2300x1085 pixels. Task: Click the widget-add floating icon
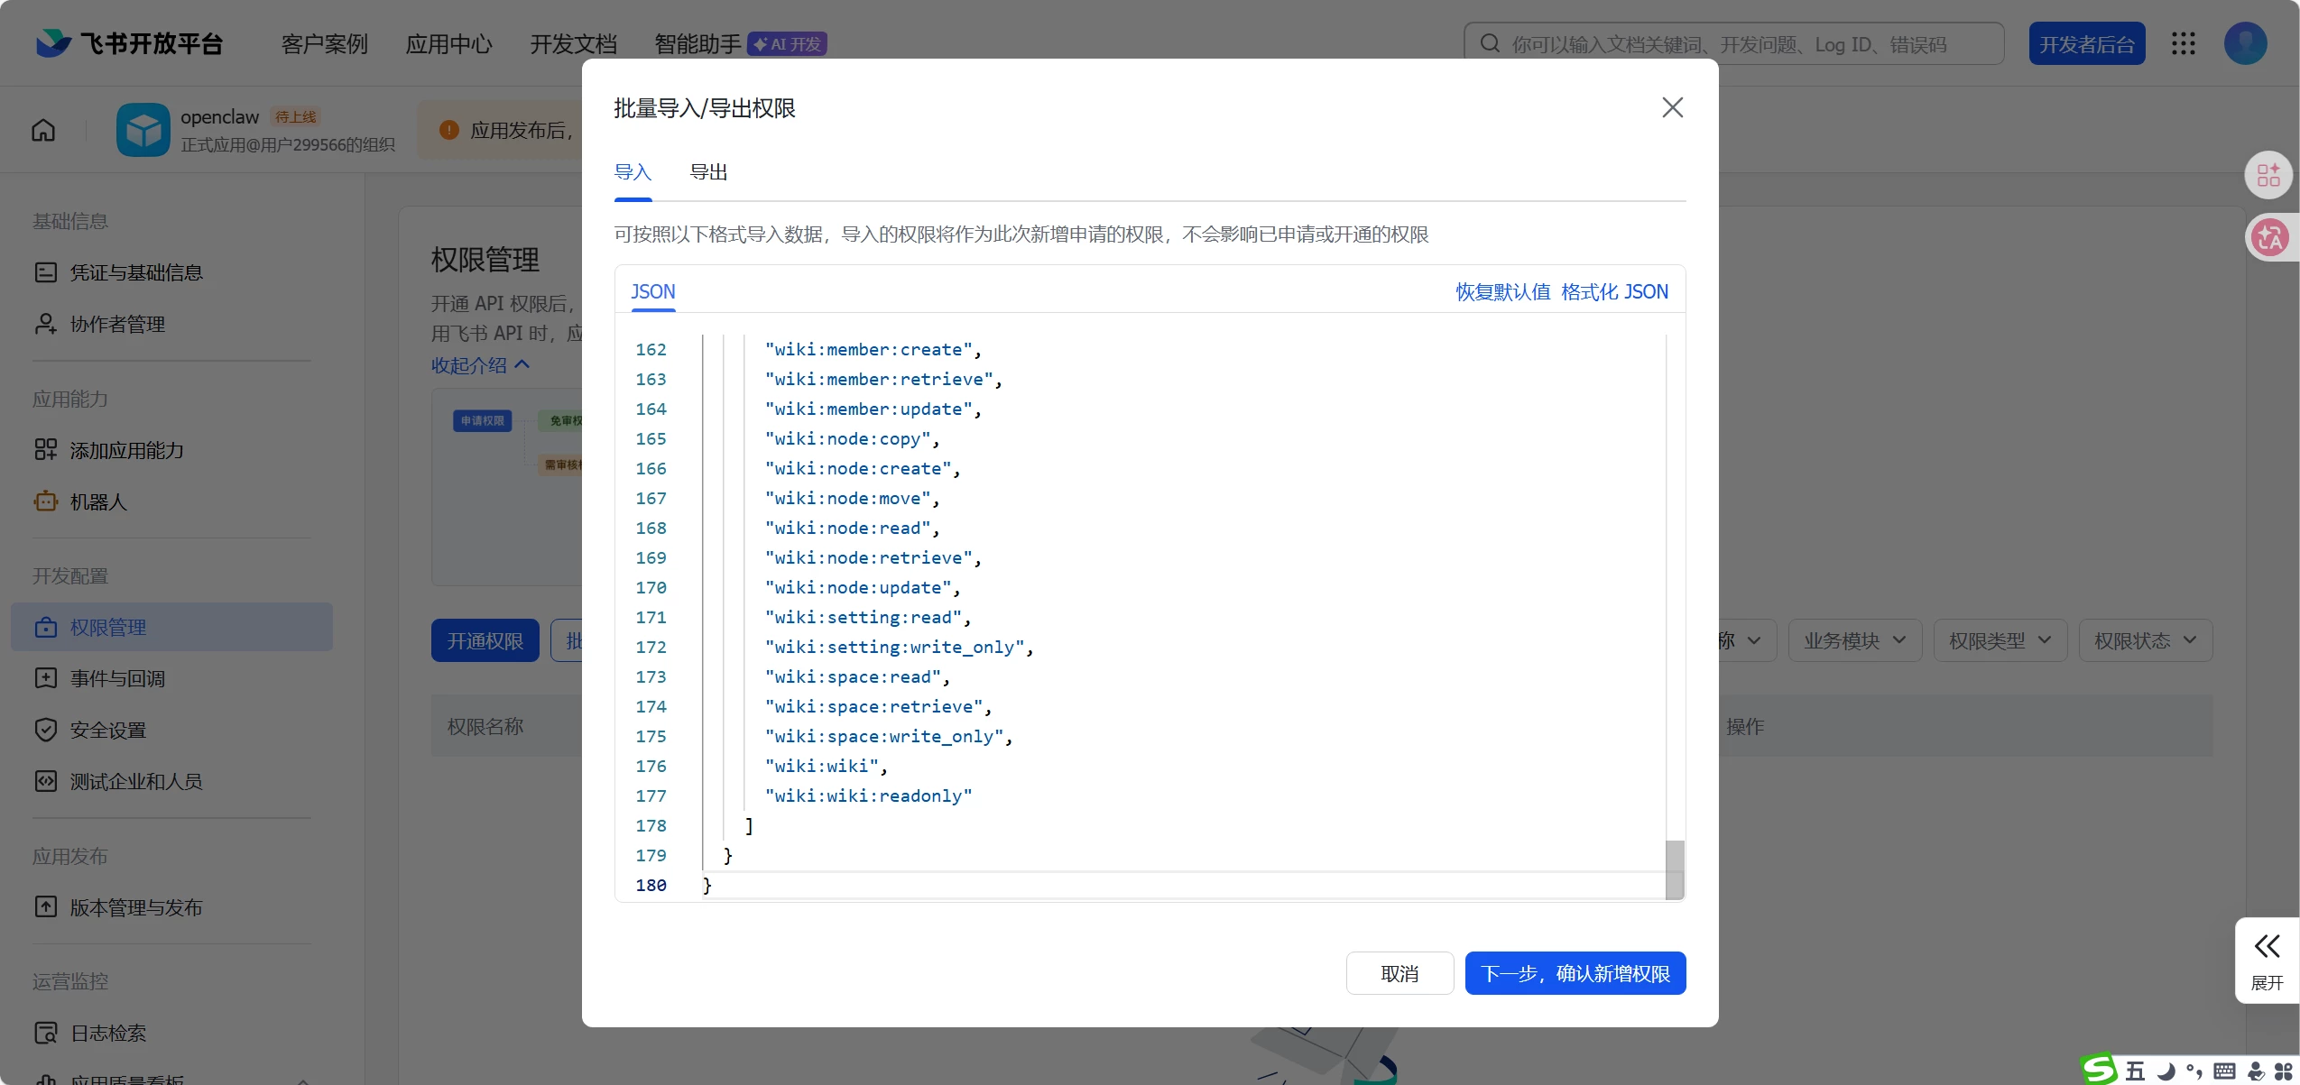[x=2268, y=175]
